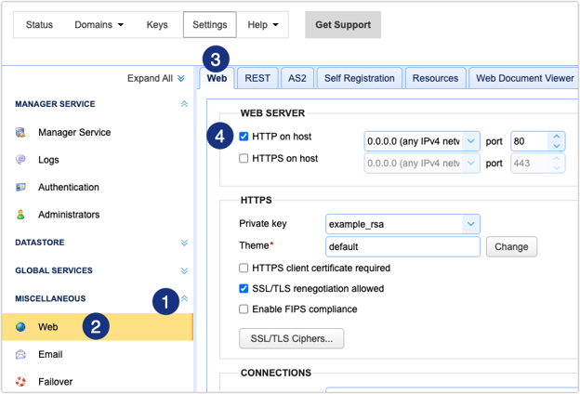The height and width of the screenshot is (394, 580).
Task: Uncheck SSL/TLS renegotiation allowed
Action: coord(244,289)
